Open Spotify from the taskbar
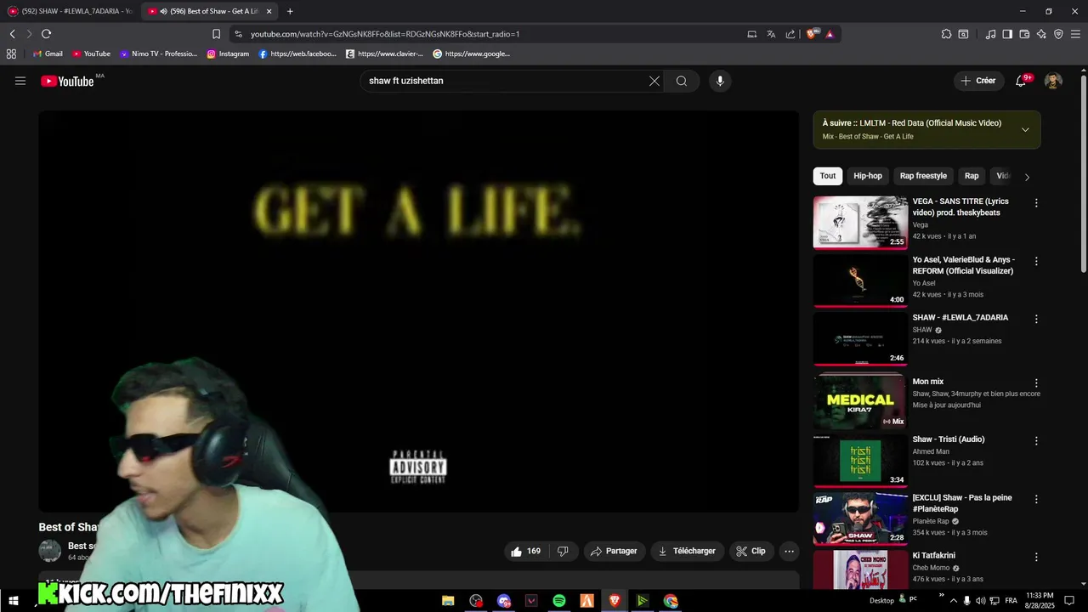Screen dimensions: 1088x612 tap(558, 601)
